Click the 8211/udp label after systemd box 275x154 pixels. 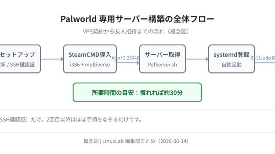tap(263, 58)
